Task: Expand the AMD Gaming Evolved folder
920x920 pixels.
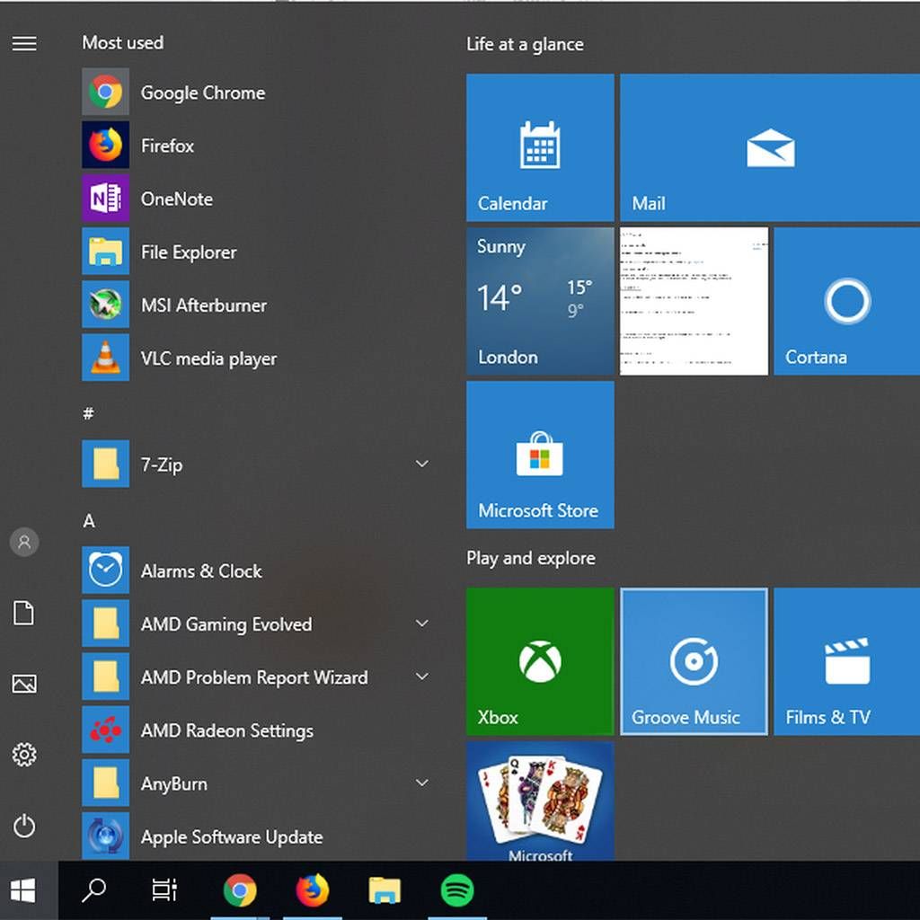Action: (421, 624)
